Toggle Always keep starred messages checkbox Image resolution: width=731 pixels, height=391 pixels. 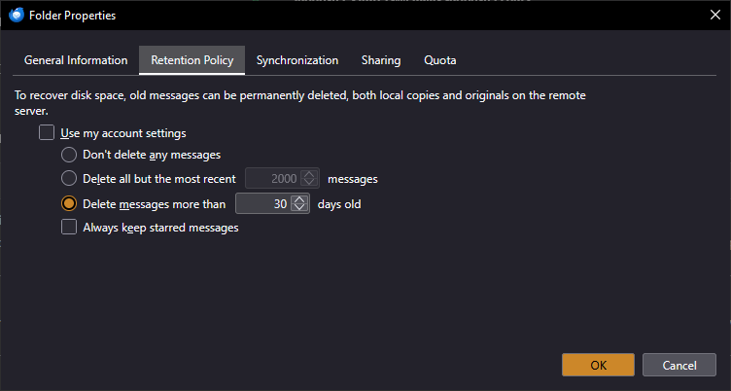coord(69,228)
